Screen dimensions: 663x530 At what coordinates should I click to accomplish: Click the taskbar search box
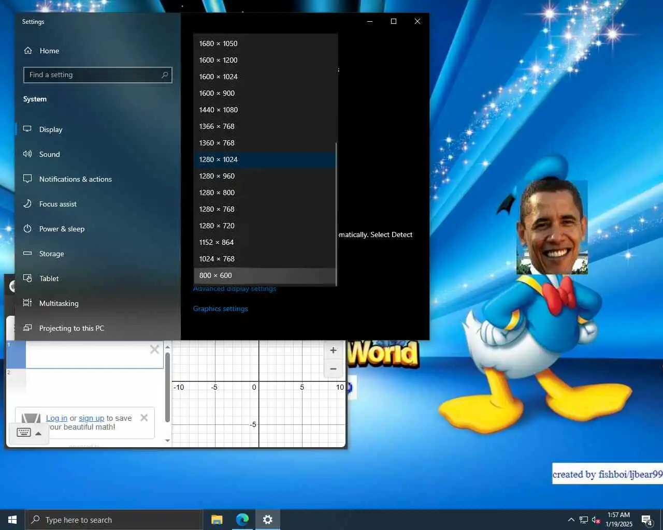pyautogui.click(x=114, y=520)
